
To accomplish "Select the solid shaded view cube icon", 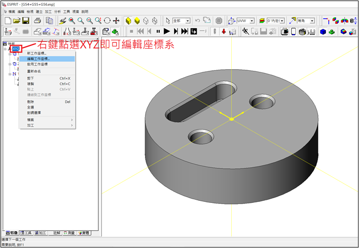I will tap(128, 20).
